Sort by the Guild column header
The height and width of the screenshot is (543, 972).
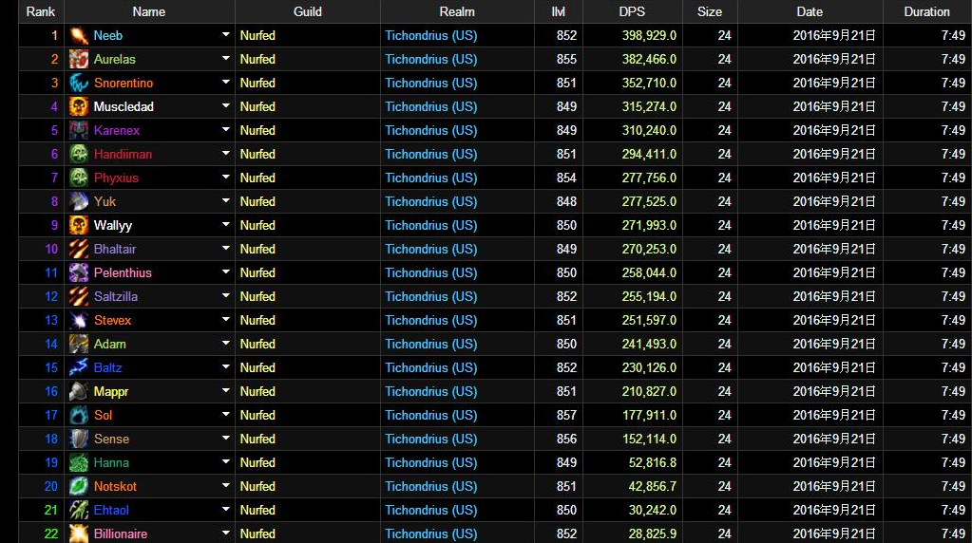[x=308, y=11]
